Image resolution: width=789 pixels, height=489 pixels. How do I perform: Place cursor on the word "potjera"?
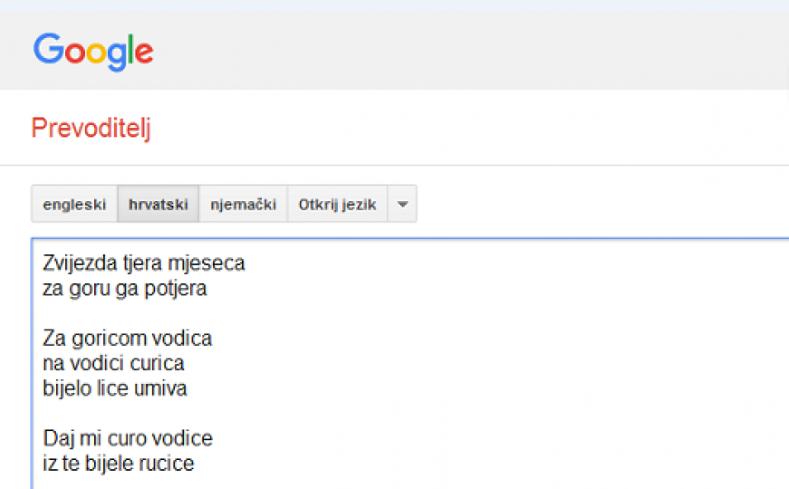click(x=178, y=289)
